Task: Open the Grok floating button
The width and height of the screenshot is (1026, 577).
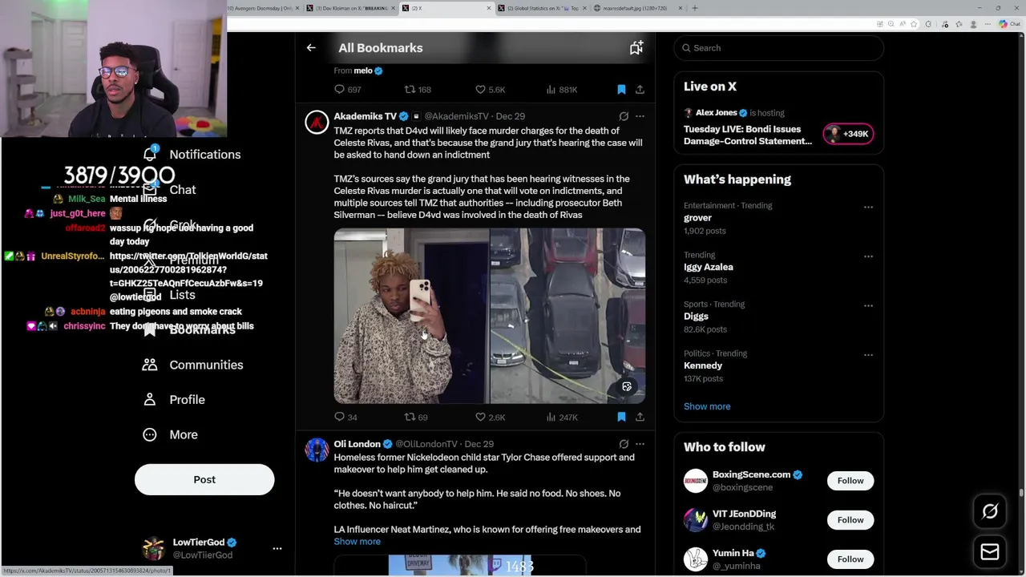Action: pyautogui.click(x=990, y=511)
